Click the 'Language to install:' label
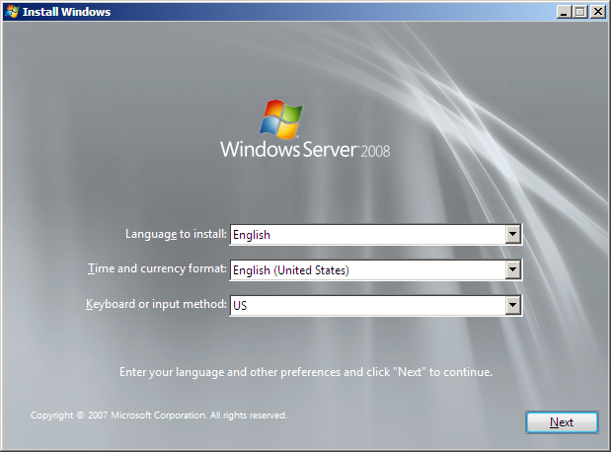Viewport: 611px width, 452px height. 176,234
